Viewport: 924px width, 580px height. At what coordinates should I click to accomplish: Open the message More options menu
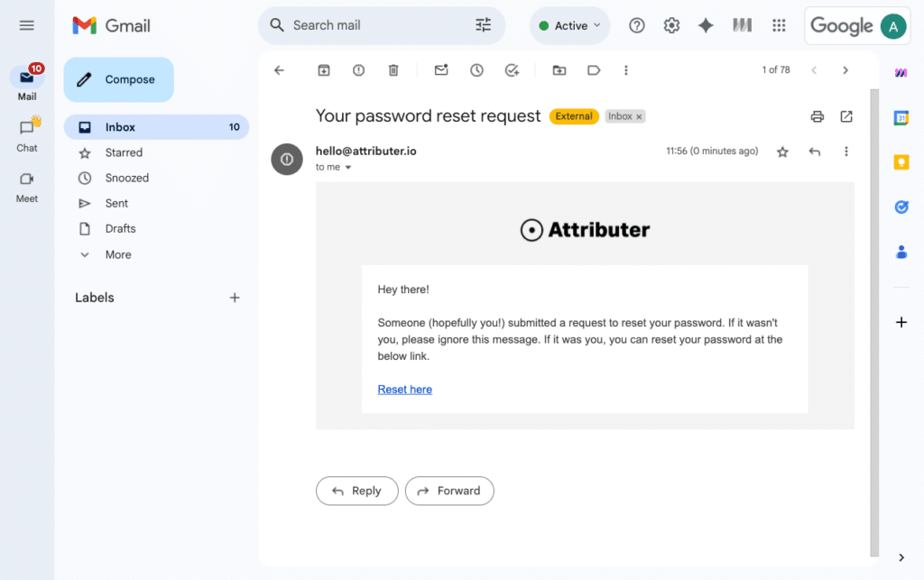tap(846, 152)
